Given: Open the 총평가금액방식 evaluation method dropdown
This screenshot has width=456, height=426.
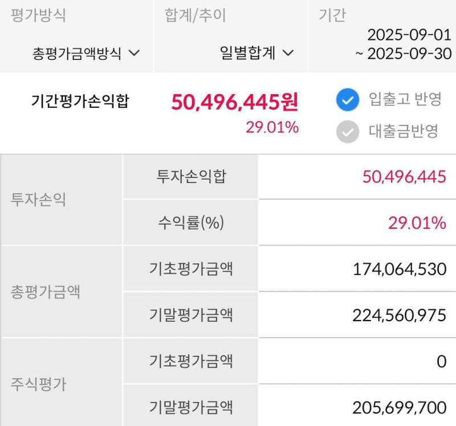Looking at the screenshot, I should (85, 54).
